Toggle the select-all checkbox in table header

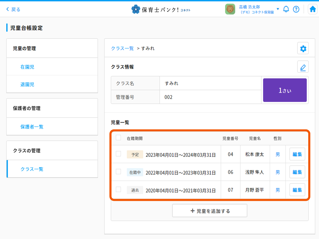click(118, 138)
